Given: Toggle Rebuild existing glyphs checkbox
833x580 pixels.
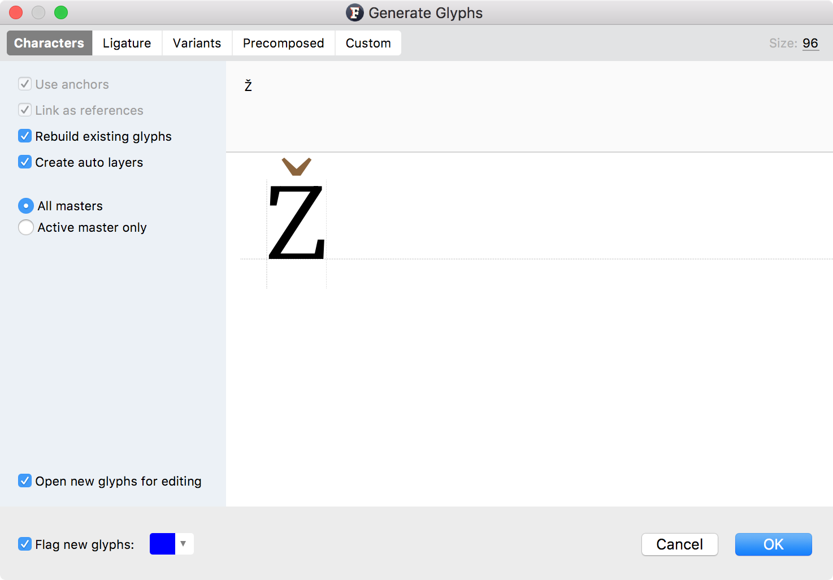Looking at the screenshot, I should coord(25,136).
